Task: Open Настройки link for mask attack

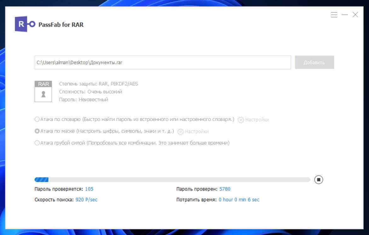Action: (197, 132)
